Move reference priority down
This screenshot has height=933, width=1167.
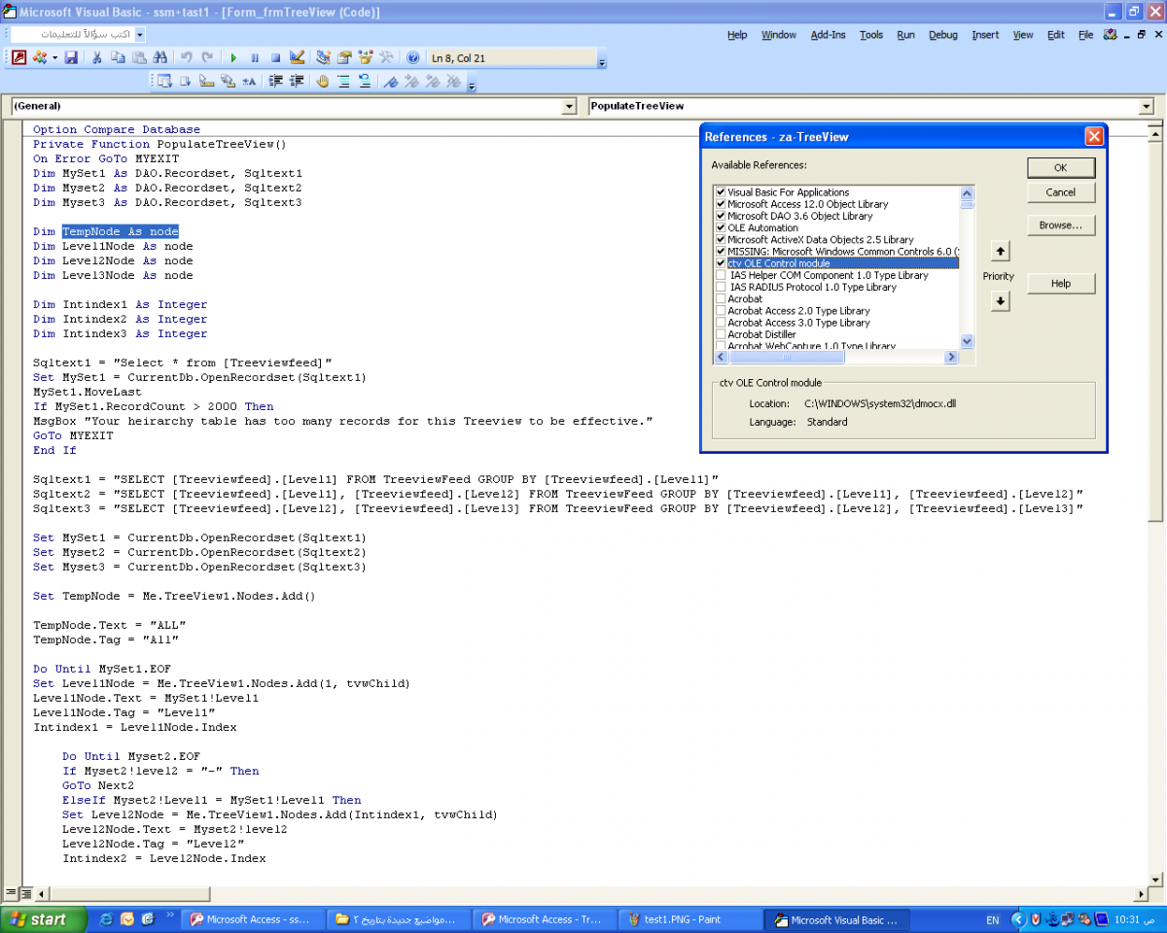[1000, 301]
